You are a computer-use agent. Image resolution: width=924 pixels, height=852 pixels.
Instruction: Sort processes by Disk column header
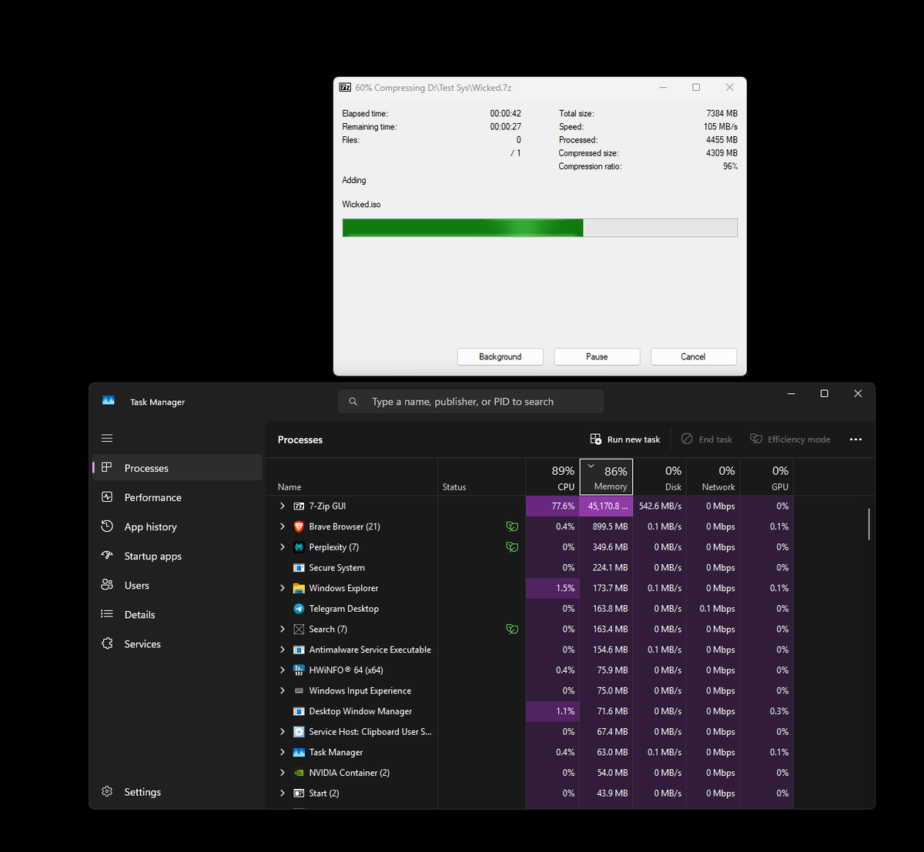tap(660, 477)
